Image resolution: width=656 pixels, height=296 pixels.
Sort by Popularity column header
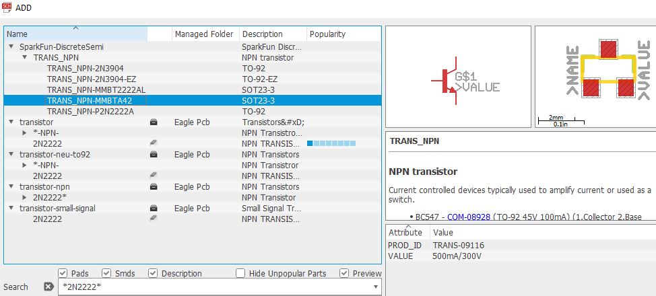click(343, 34)
